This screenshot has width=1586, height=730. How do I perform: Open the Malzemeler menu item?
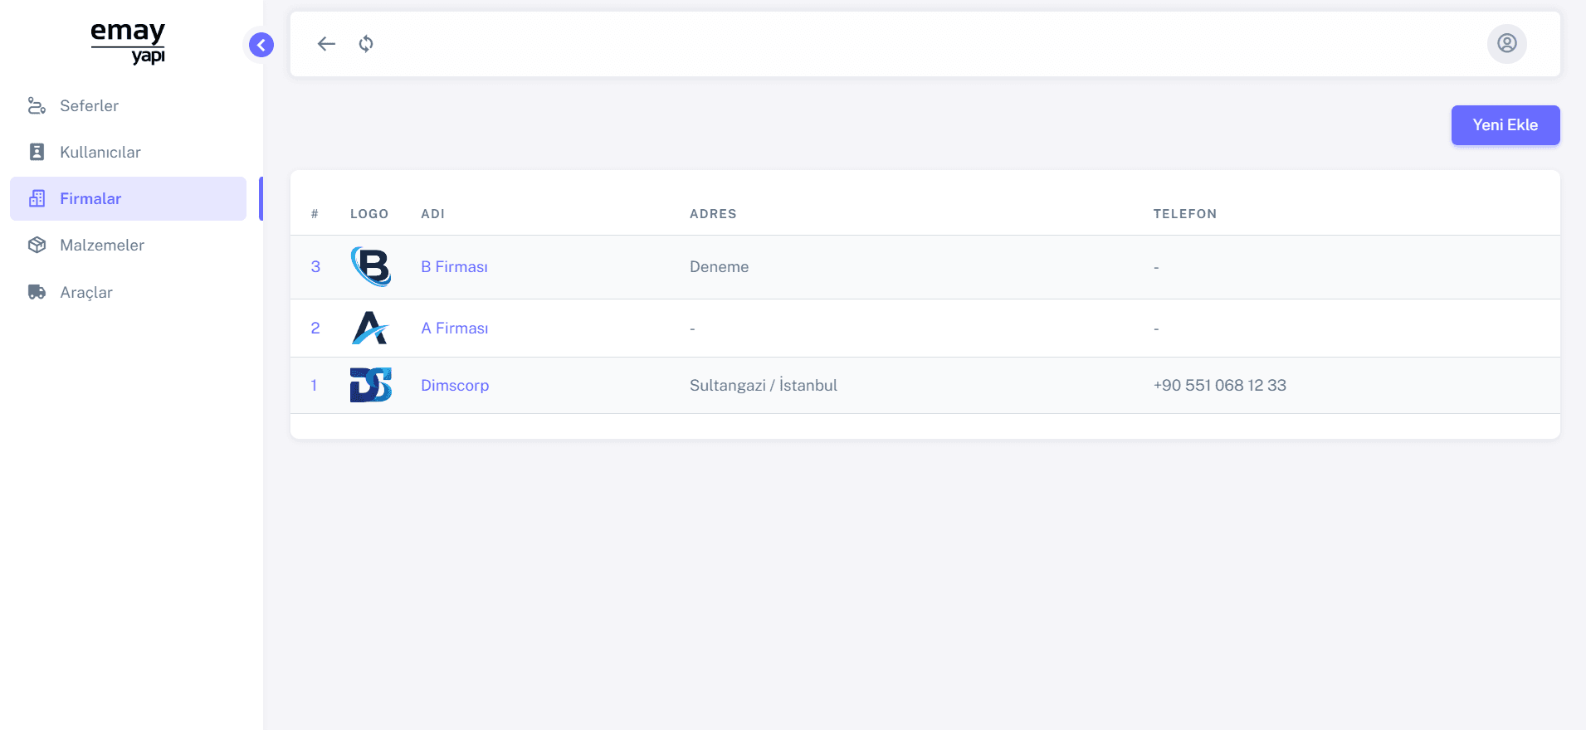(x=101, y=245)
